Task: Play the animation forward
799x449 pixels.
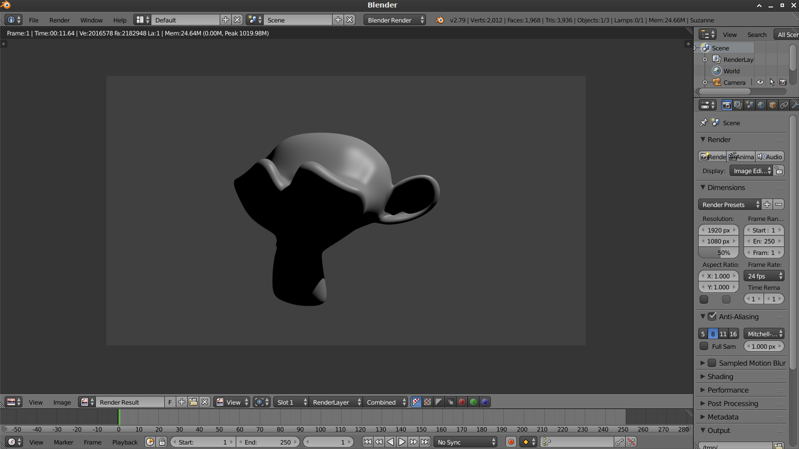Action: click(x=402, y=442)
